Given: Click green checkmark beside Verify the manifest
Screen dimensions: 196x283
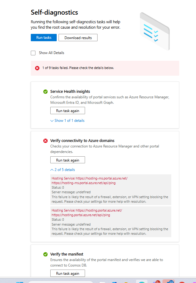Looking at the screenshot, I should click(x=45, y=254).
